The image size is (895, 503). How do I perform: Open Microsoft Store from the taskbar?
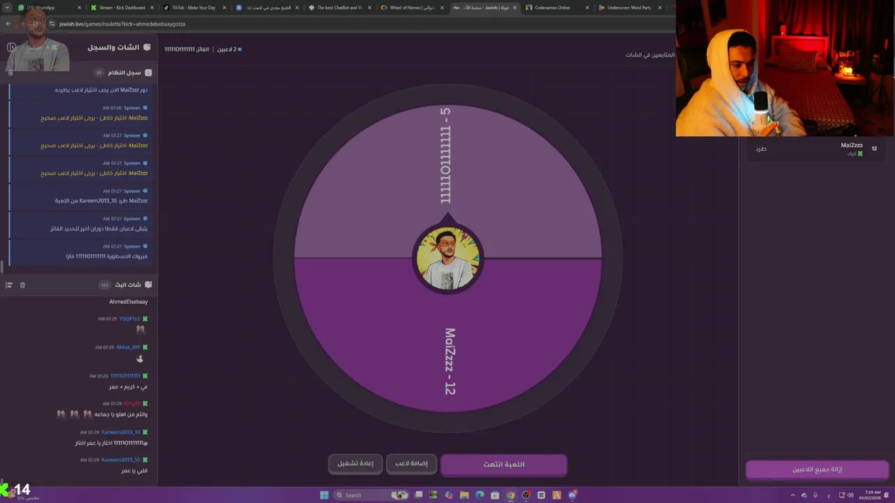tap(495, 495)
